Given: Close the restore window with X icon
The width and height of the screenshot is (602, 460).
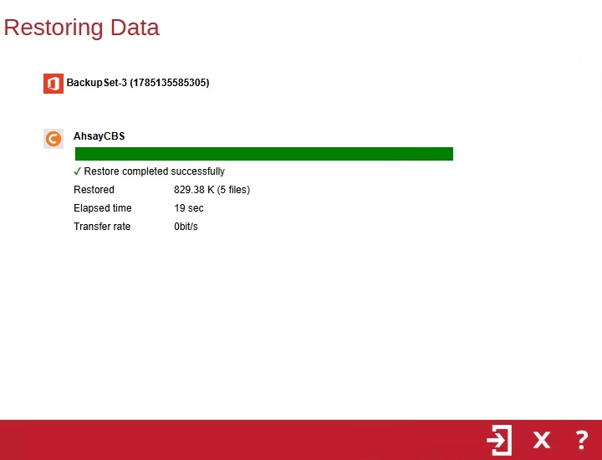Looking at the screenshot, I should pyautogui.click(x=541, y=440).
